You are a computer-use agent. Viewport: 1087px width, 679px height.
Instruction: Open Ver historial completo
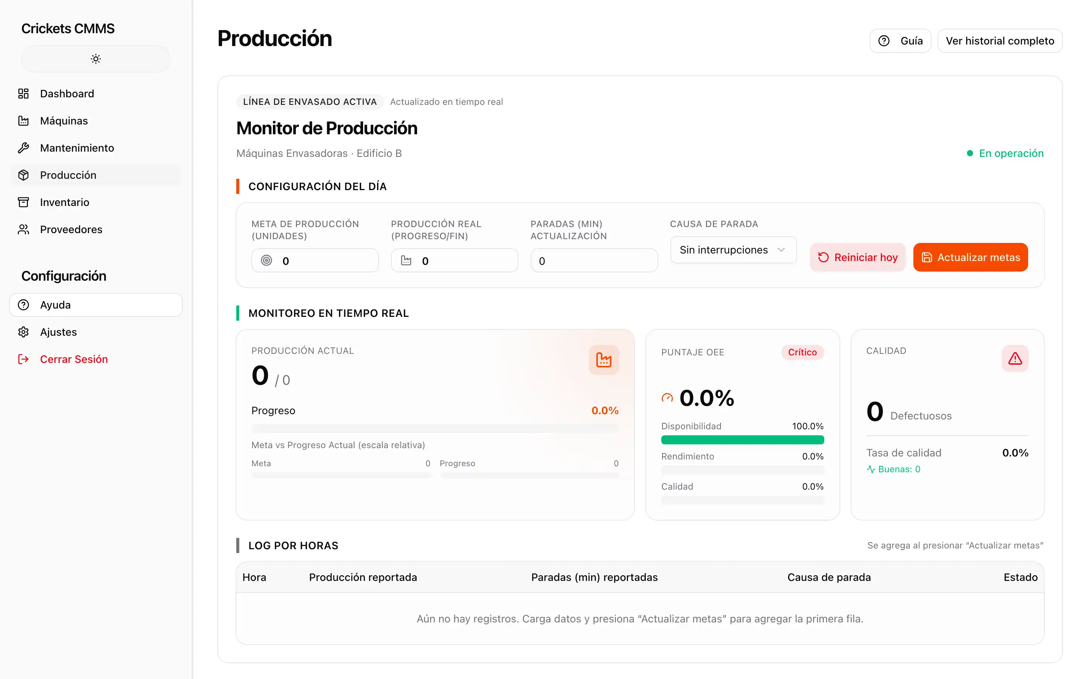(1000, 41)
